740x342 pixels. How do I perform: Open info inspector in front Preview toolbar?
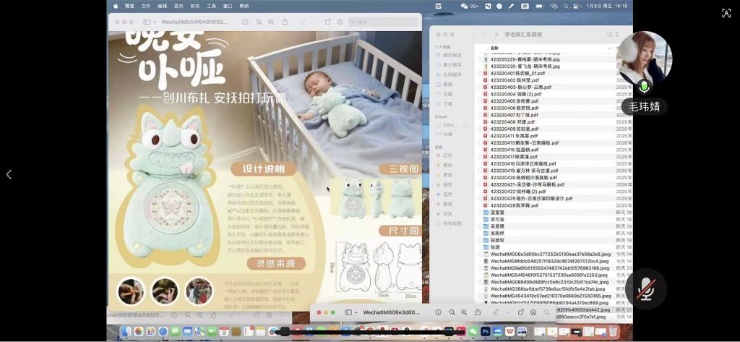439,312
